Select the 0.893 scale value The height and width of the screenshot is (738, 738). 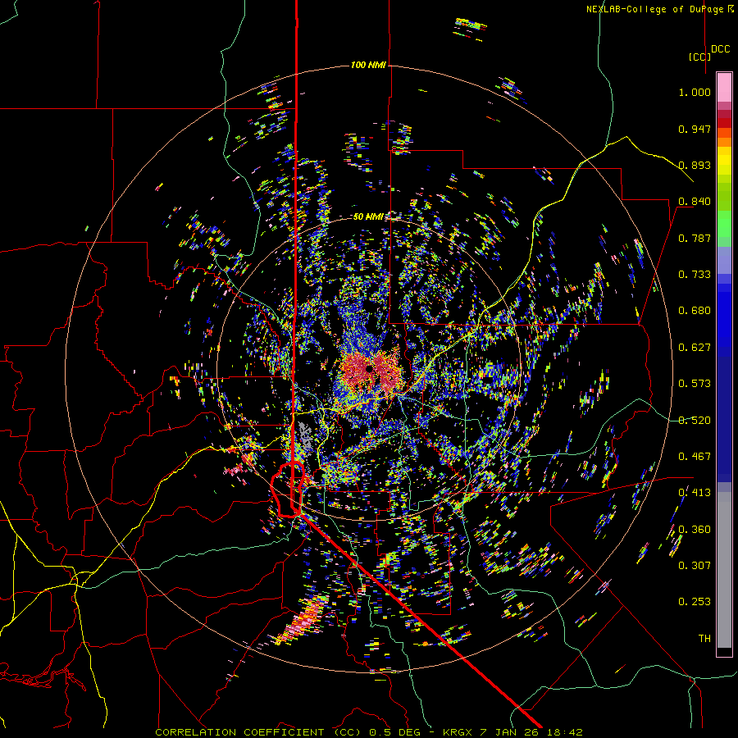click(695, 165)
